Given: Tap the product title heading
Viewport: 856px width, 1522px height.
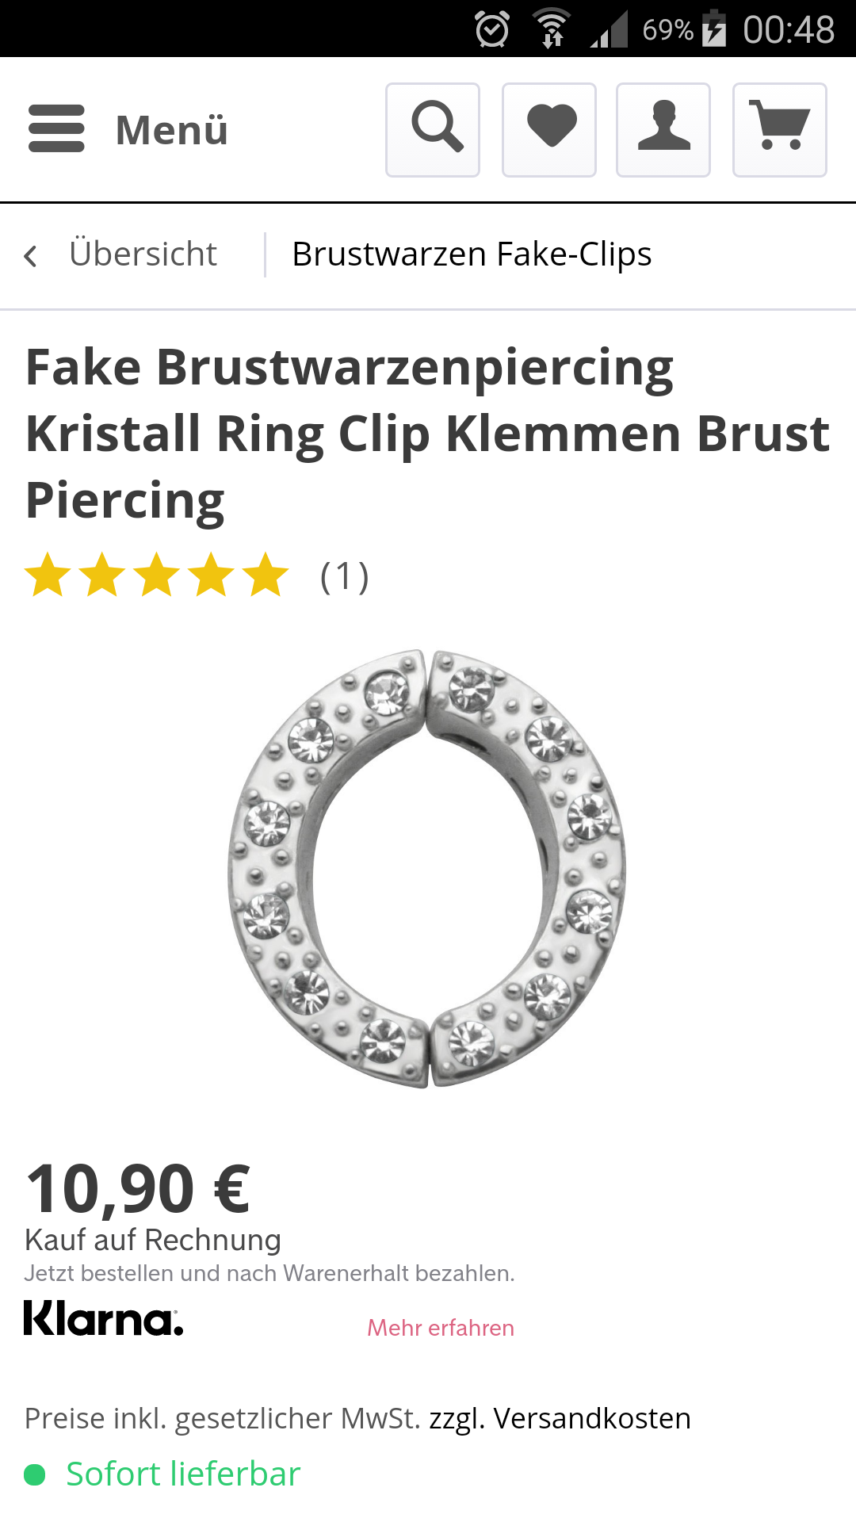Looking at the screenshot, I should coord(428,434).
